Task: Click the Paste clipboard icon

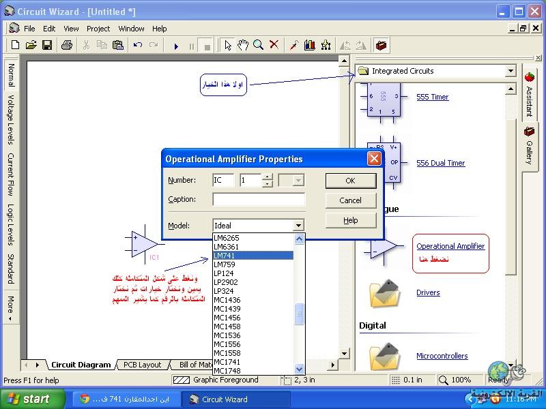Action: click(x=118, y=45)
